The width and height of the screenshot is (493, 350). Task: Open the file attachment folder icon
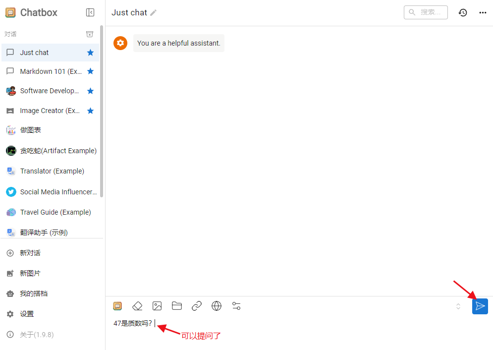coord(177,306)
